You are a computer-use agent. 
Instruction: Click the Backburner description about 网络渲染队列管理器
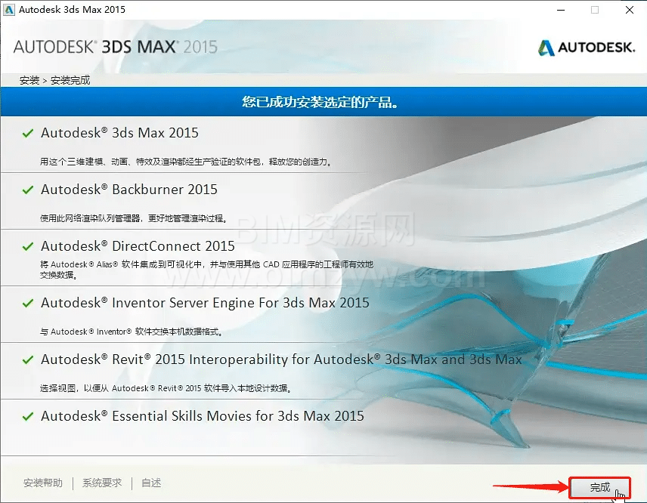134,218
